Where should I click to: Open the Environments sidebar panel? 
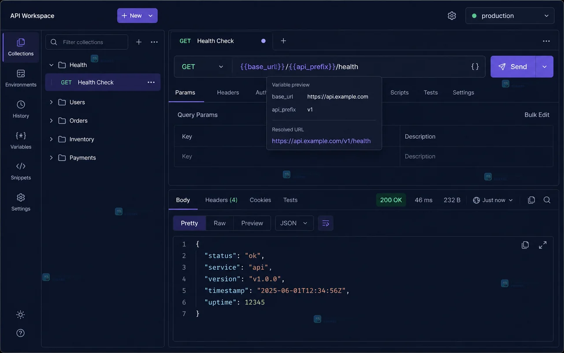click(21, 78)
